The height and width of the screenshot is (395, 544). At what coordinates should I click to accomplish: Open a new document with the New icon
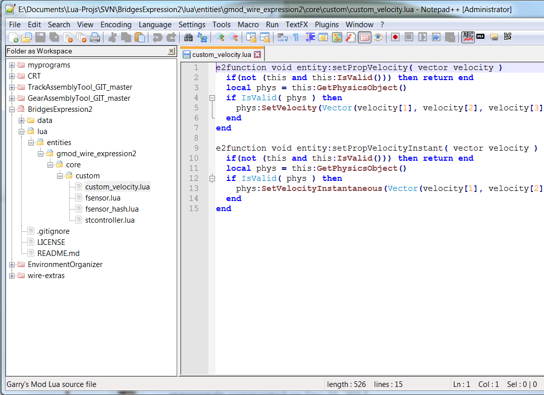pyautogui.click(x=14, y=37)
